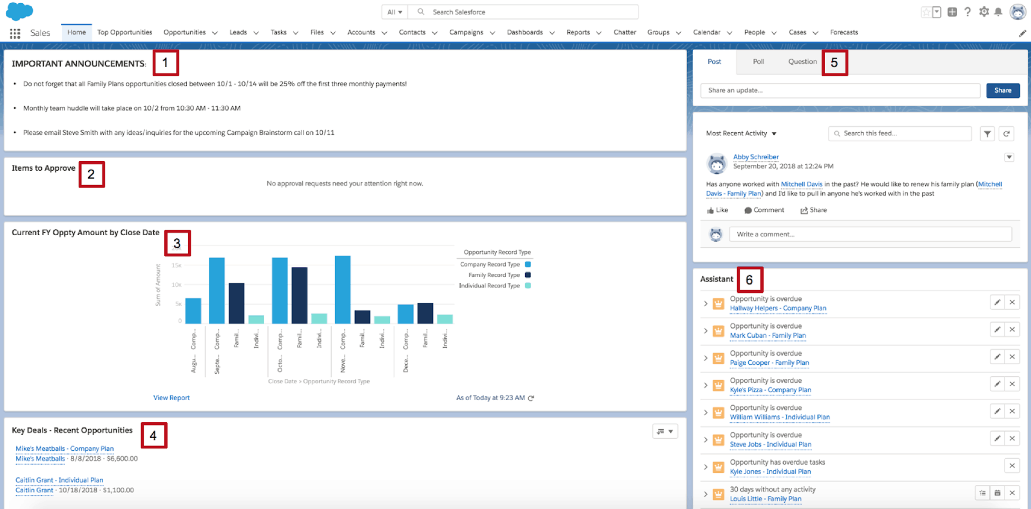Dismiss Kyle's Pizza assistant item
1031x509 pixels.
tap(1012, 384)
